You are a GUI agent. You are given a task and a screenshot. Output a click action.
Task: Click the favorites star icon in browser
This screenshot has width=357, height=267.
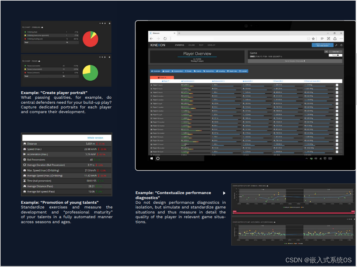pyautogui.click(x=313, y=39)
